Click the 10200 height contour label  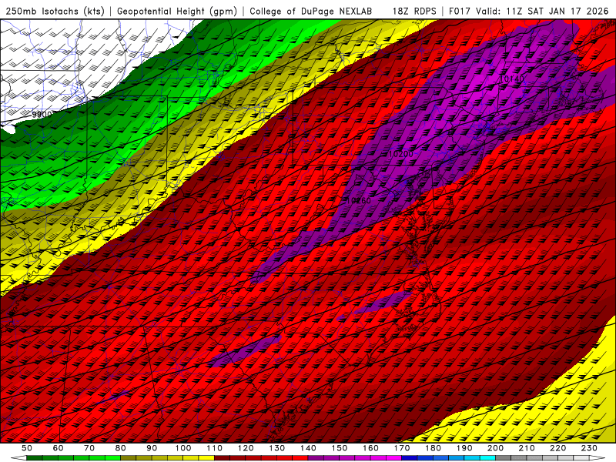click(400, 153)
